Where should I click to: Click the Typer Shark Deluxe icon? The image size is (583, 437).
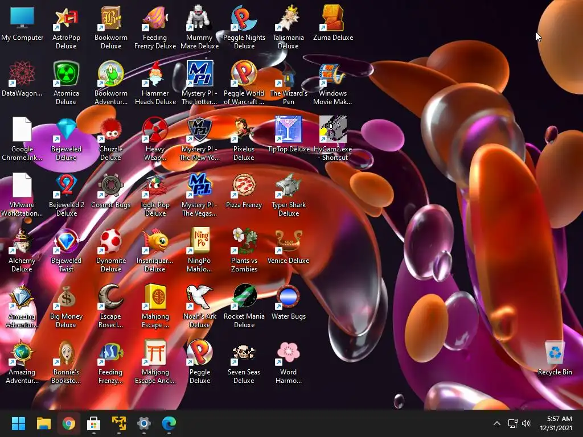click(x=288, y=185)
